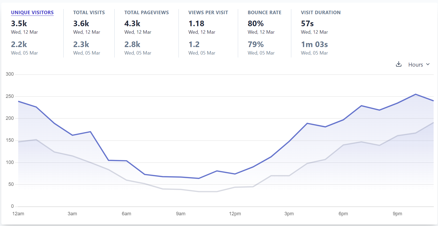Image resolution: width=438 pixels, height=226 pixels.
Task: Click the chevron next to Hours
Action: 428,64
